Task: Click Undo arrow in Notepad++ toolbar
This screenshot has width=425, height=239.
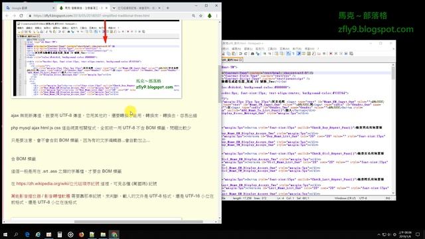Action: tap(240, 54)
